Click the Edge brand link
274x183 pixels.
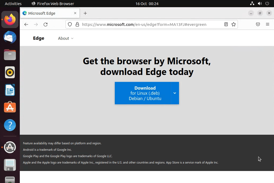(39, 38)
